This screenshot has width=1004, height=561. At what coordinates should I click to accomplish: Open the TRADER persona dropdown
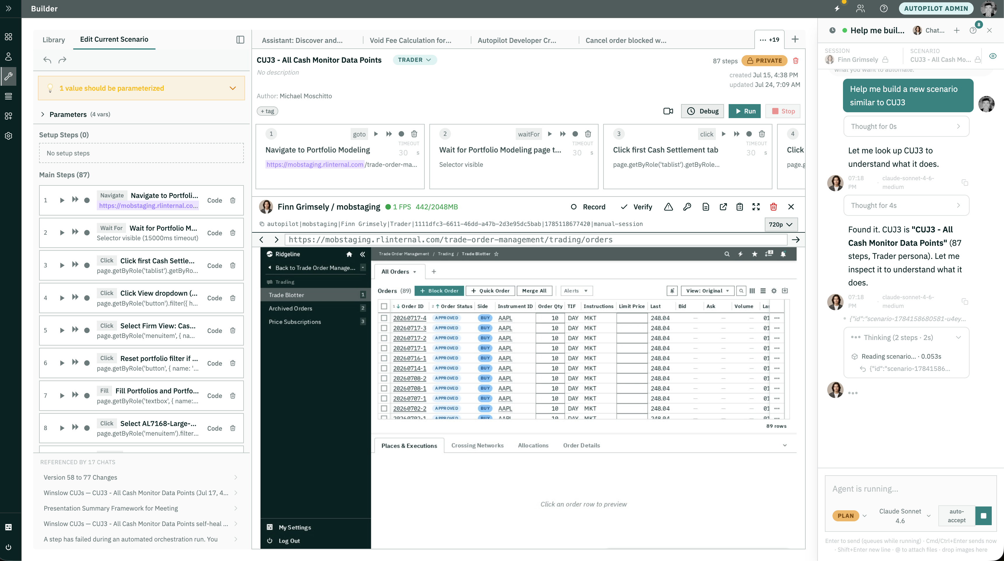(414, 60)
